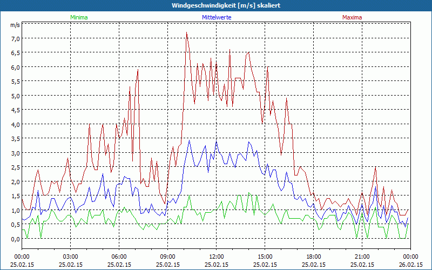Click the red maxima peak above 7,0

coord(186,33)
